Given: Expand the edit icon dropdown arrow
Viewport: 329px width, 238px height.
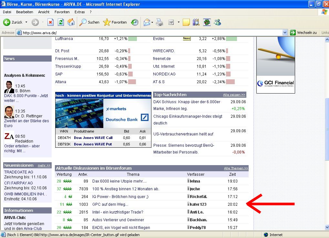Looking at the screenshot, I should pos(179,22).
